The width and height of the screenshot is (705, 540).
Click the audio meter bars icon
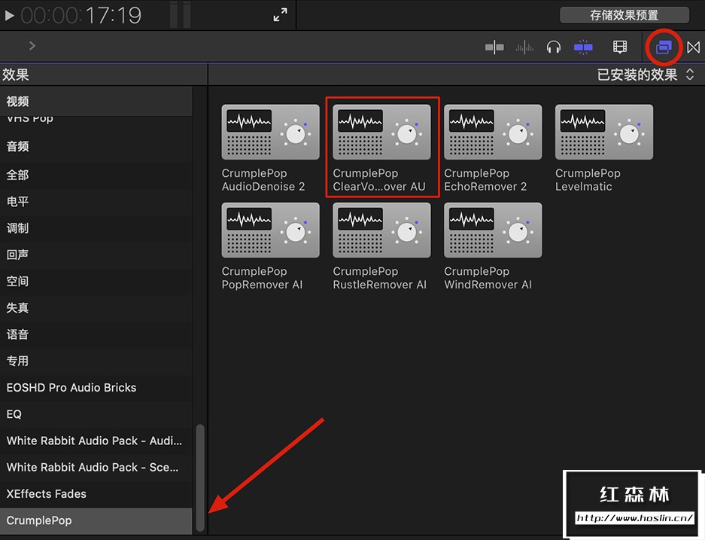point(181,15)
